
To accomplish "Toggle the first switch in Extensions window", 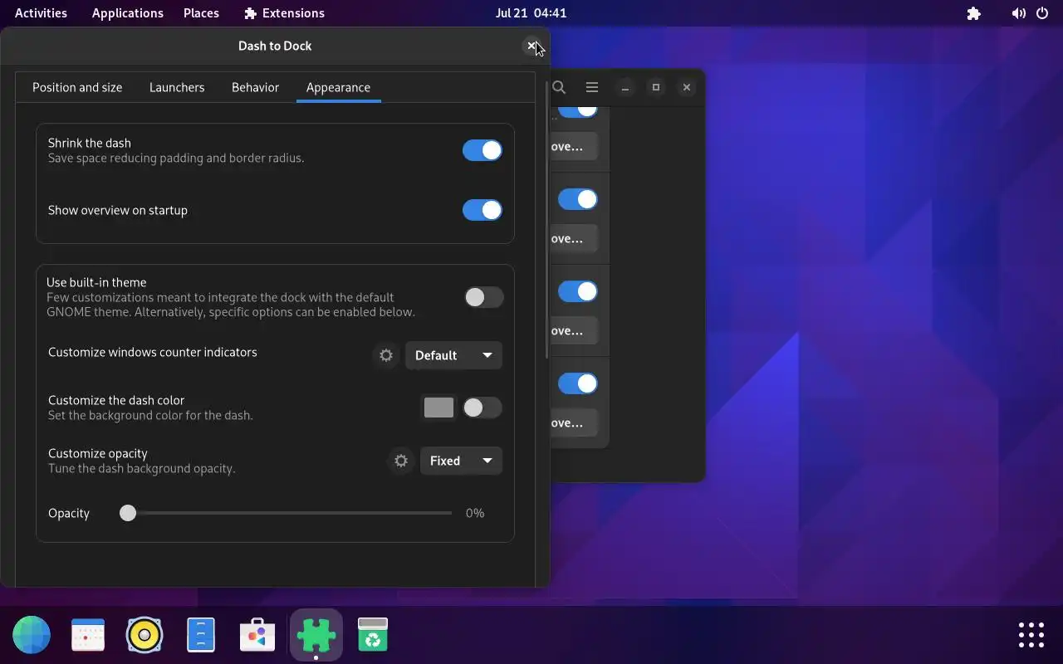I will [577, 110].
